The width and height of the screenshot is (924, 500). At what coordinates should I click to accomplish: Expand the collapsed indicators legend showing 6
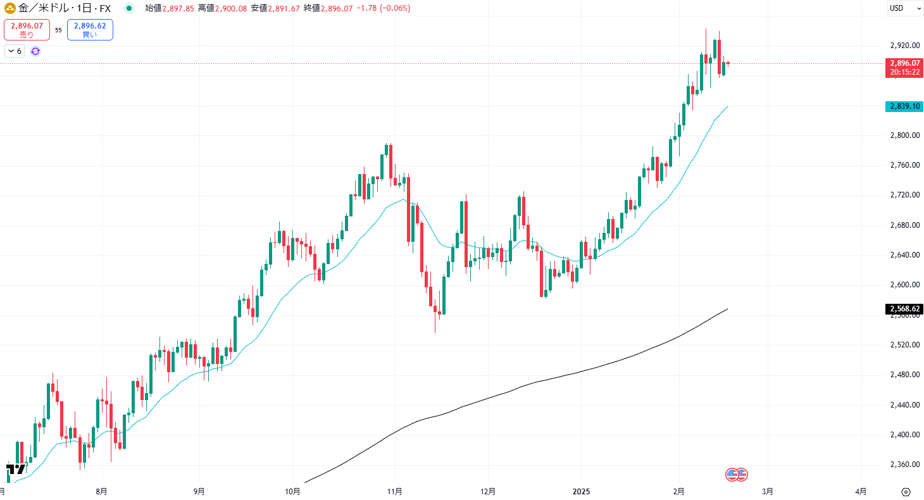click(15, 51)
